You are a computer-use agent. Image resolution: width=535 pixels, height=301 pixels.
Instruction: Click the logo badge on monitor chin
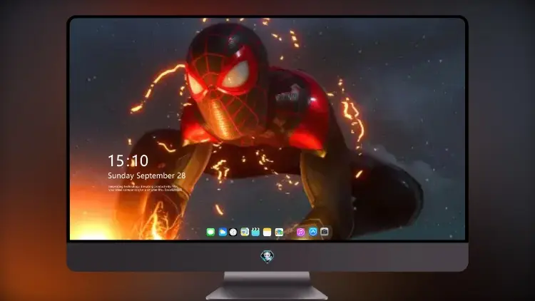point(267,256)
